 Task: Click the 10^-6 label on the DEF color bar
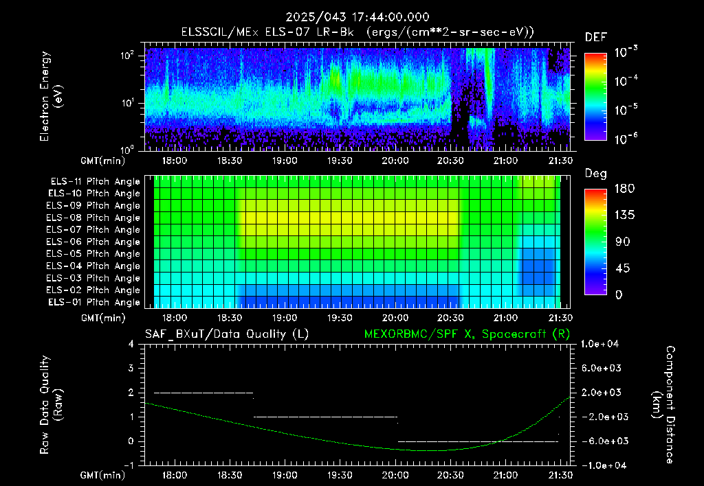coord(626,139)
